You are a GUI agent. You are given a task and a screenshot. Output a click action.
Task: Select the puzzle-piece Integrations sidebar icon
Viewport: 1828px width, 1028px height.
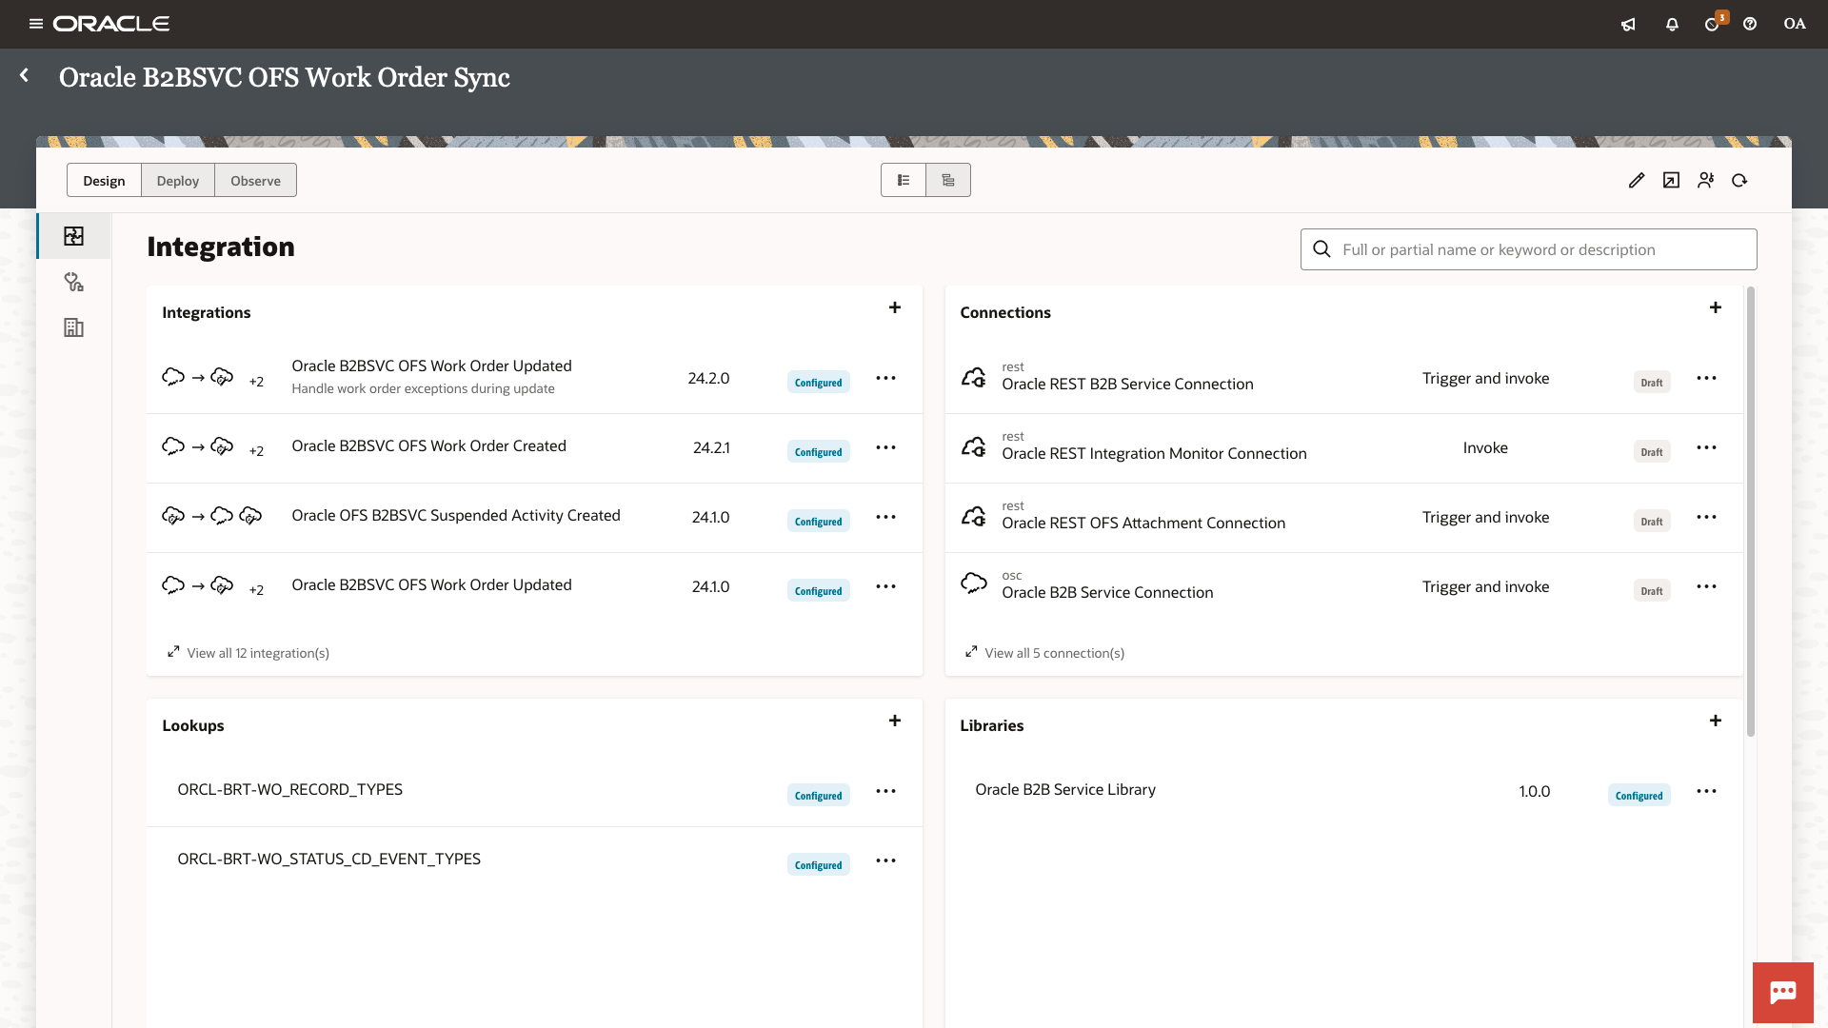(73, 236)
